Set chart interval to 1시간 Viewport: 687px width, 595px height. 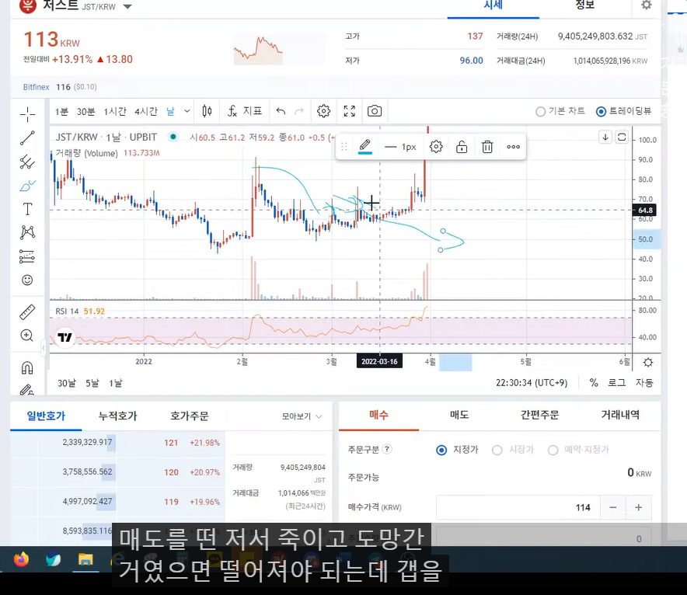click(115, 111)
